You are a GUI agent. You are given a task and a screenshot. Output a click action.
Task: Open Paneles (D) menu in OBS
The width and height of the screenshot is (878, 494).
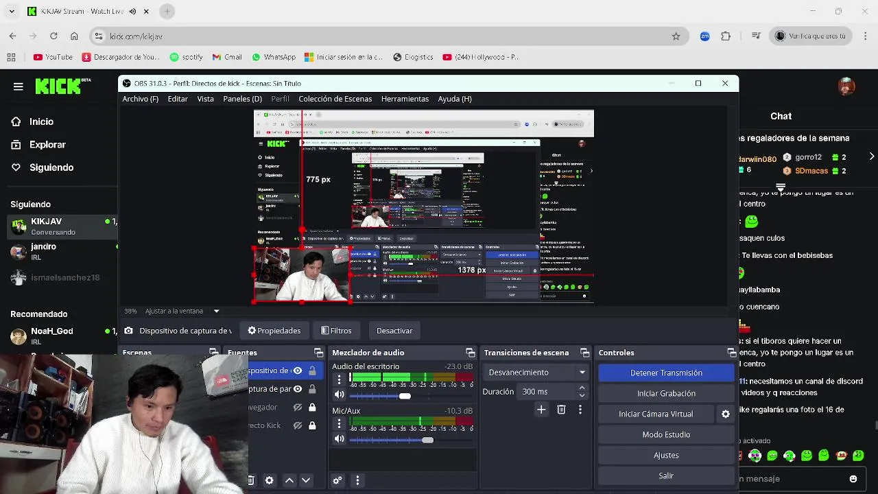pos(243,99)
